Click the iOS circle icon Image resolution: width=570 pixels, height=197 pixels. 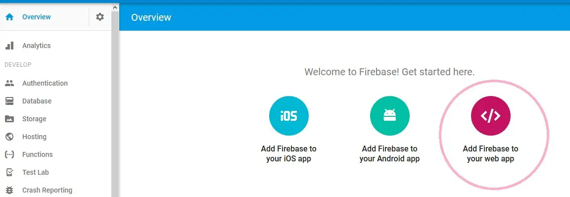tap(288, 116)
